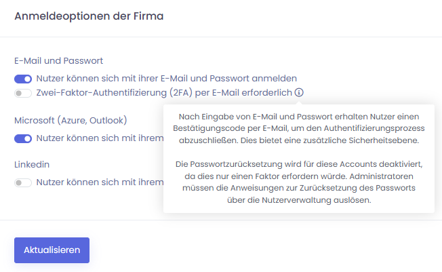Viewport: 442px width, 272px height.
Task: Disable the email and password login toggle
Action: [23, 79]
